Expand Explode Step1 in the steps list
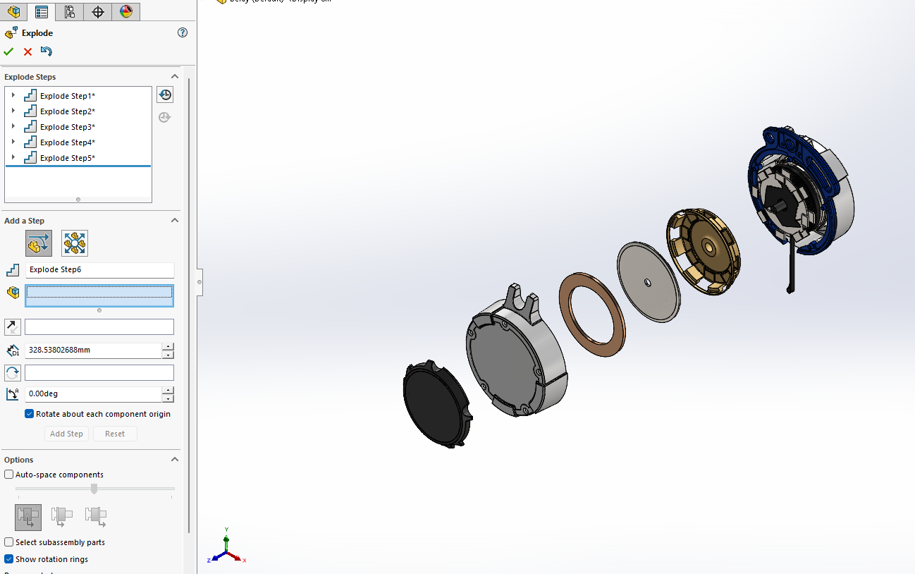The width and height of the screenshot is (915, 574). (x=13, y=94)
